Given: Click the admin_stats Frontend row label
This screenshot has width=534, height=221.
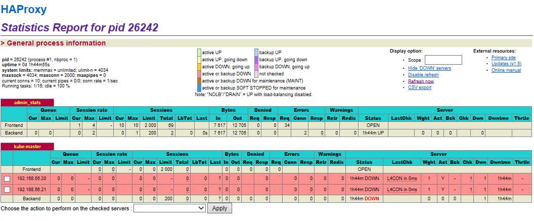Looking at the screenshot, I should pyautogui.click(x=14, y=125).
